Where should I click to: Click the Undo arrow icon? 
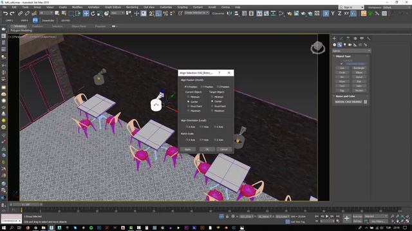[5, 13]
